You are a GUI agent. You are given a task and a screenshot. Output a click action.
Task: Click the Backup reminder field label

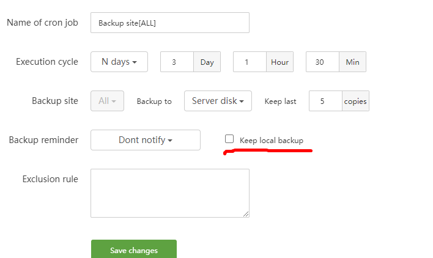[x=43, y=140]
